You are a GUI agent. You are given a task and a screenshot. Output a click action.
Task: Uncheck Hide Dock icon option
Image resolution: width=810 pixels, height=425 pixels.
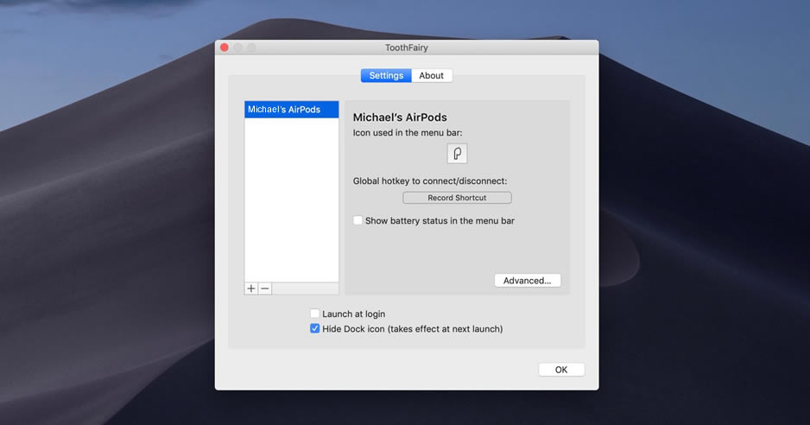click(314, 328)
